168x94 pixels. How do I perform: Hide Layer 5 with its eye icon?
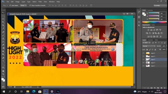(x=144, y=60)
